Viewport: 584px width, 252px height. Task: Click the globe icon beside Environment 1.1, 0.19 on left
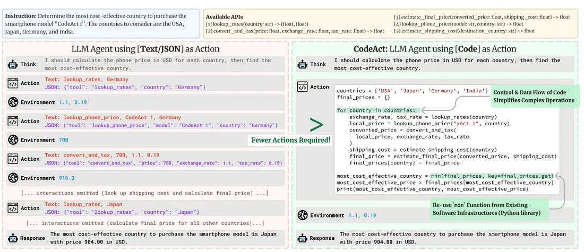[x=13, y=102]
